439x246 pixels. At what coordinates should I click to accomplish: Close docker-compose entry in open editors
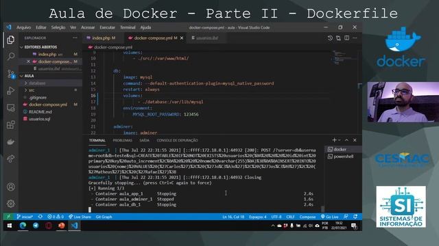click(x=28, y=61)
